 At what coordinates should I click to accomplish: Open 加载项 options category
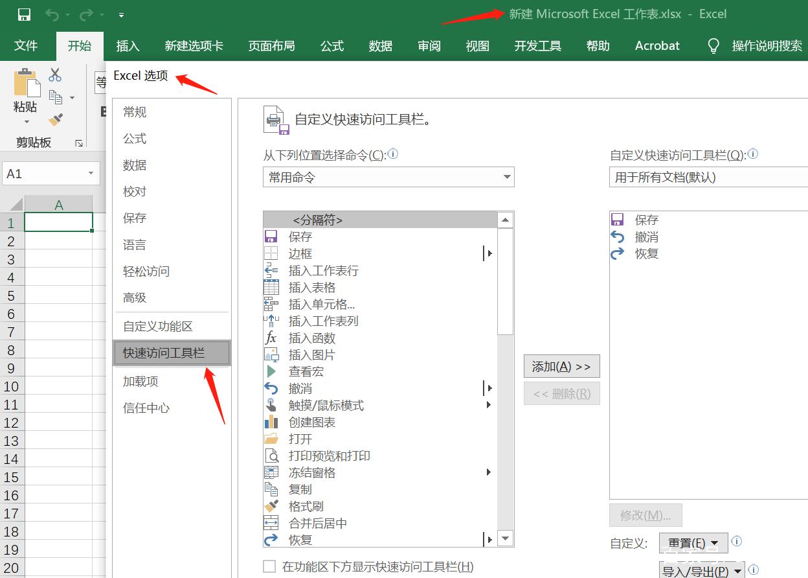(x=172, y=382)
